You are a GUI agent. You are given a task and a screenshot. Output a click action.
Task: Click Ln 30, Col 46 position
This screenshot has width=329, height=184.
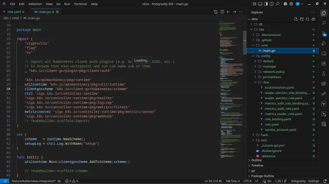click(213, 181)
